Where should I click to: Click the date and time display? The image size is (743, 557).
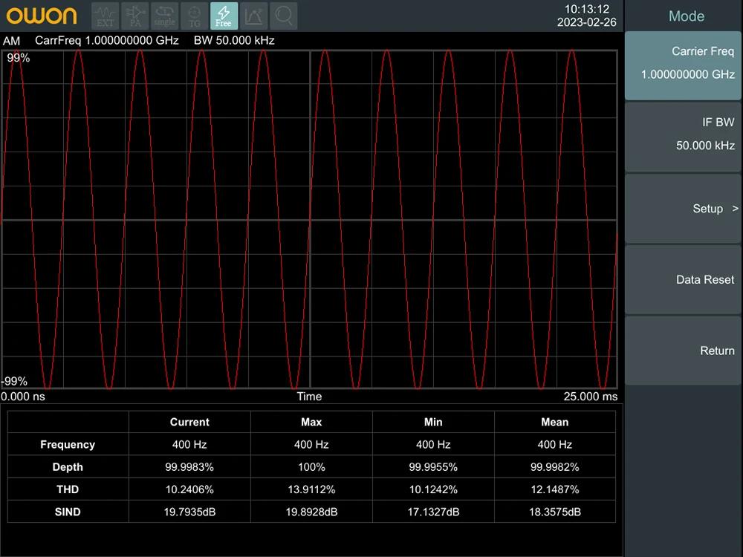tap(586, 16)
